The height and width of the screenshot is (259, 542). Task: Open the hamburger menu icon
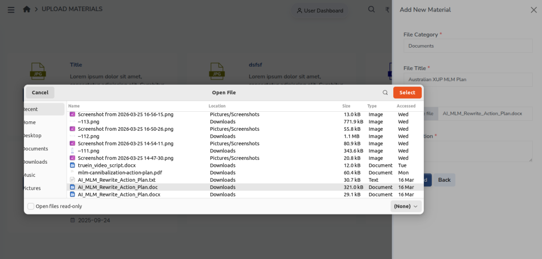(11, 10)
